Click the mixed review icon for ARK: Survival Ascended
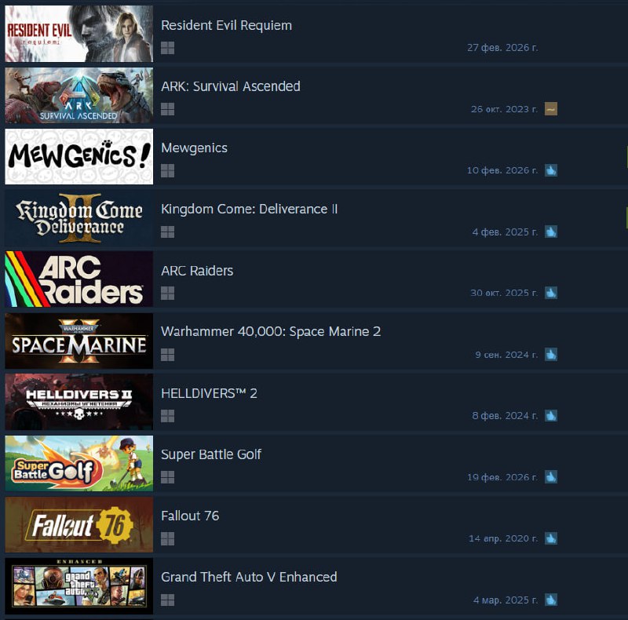This screenshot has height=620, width=628. pos(551,109)
